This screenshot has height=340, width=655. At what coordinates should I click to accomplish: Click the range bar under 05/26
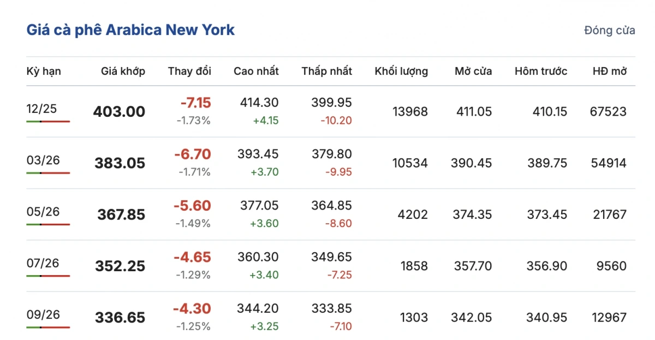coord(48,224)
